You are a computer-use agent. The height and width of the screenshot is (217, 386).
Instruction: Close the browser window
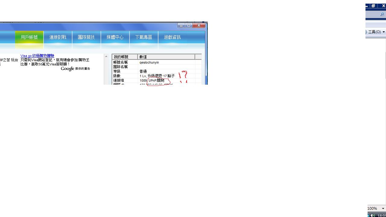click(x=383, y=6)
